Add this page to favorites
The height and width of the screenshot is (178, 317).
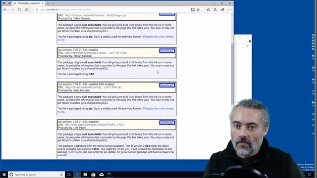198,9
